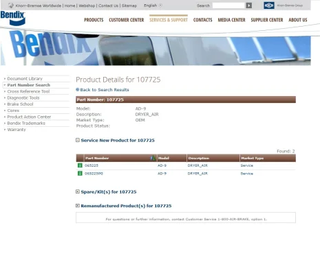
Task: Open Document Library in sidebar
Action: (25, 78)
